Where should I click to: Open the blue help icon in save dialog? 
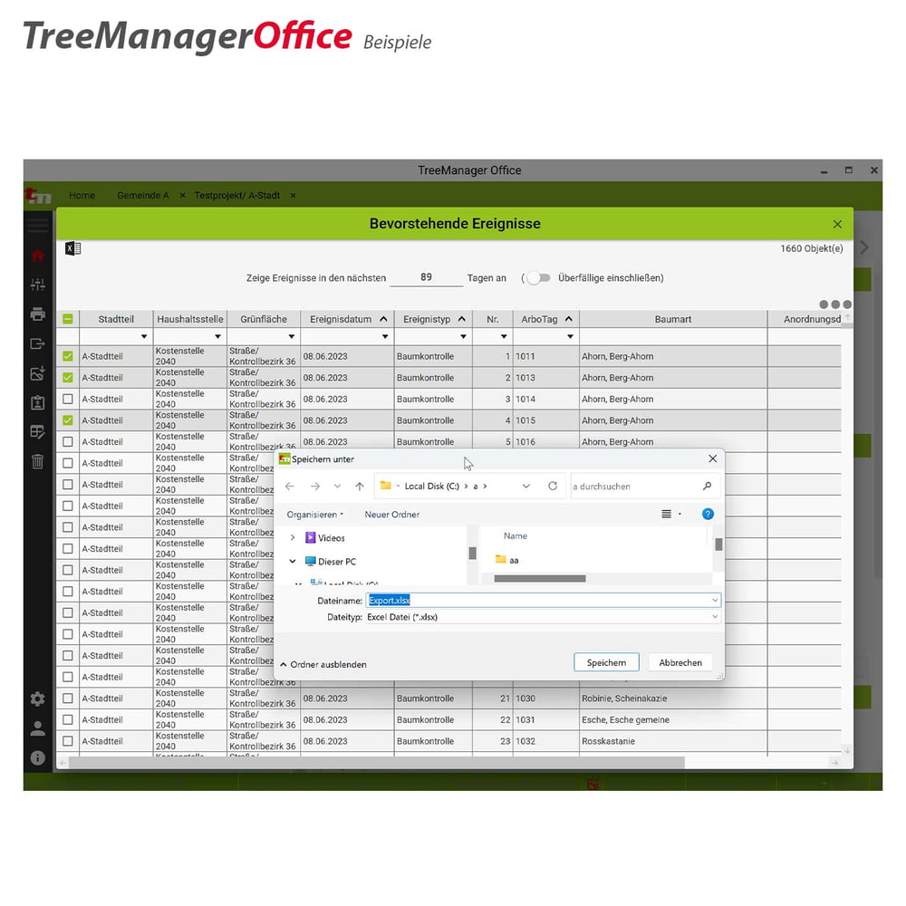pos(708,515)
